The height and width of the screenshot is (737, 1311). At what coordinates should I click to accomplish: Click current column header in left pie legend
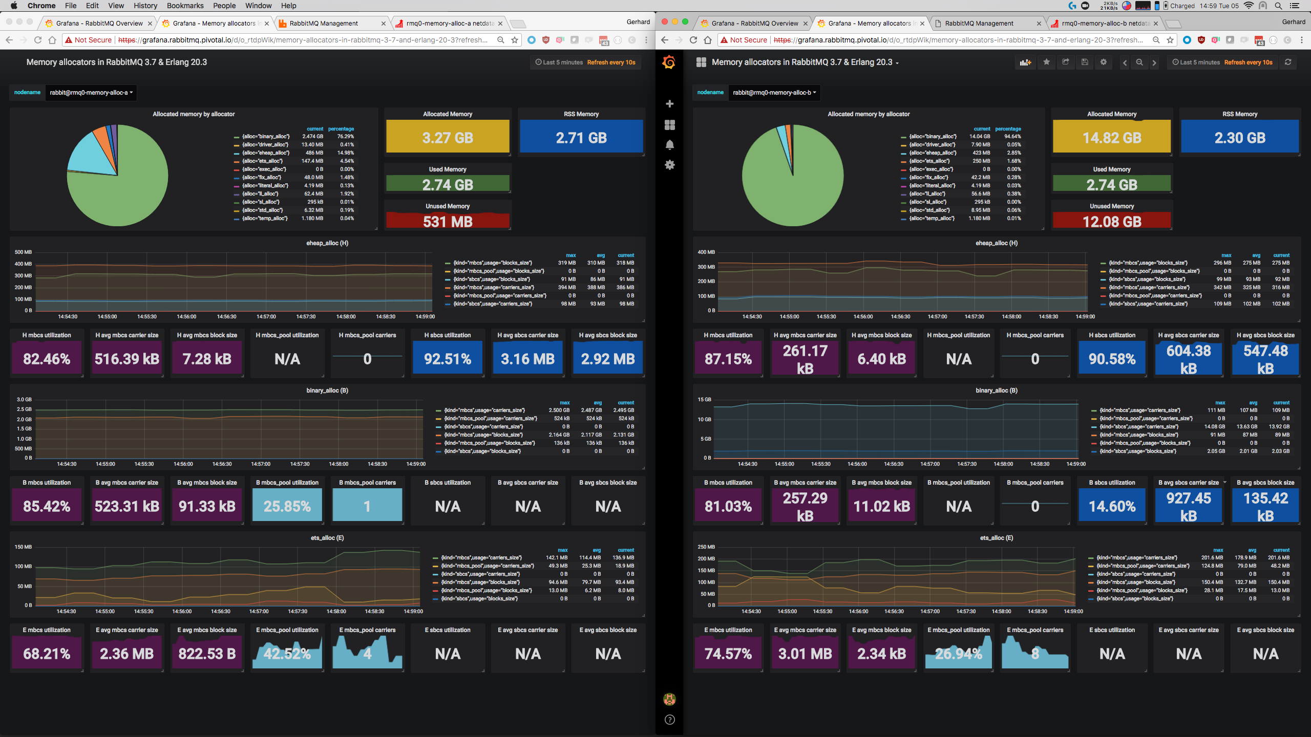pos(315,129)
